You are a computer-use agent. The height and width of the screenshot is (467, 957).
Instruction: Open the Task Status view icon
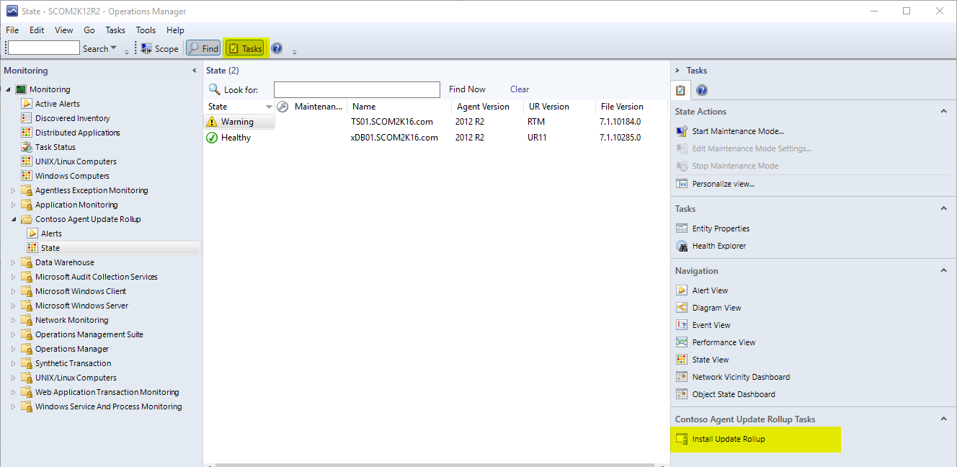click(x=27, y=147)
